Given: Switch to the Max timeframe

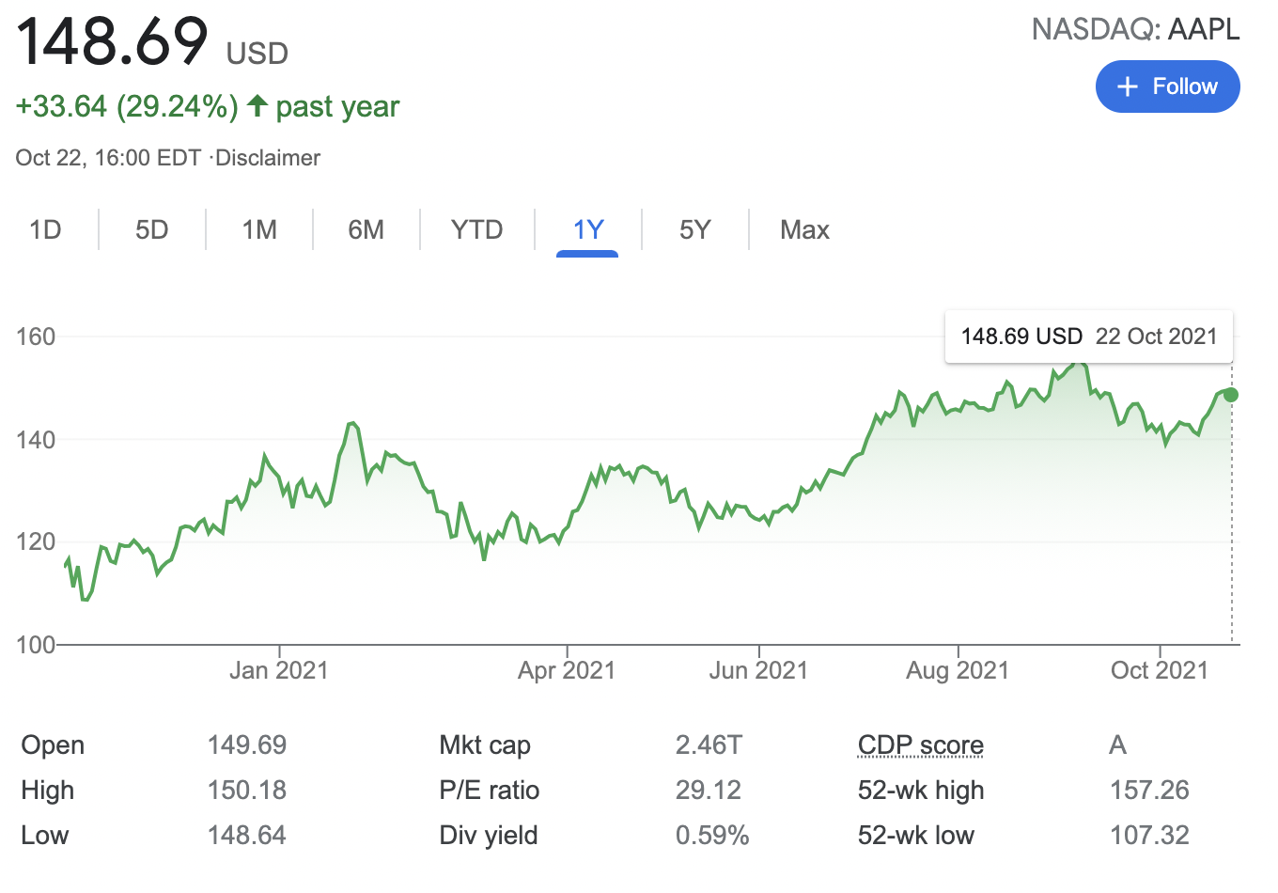Looking at the screenshot, I should pyautogui.click(x=804, y=228).
